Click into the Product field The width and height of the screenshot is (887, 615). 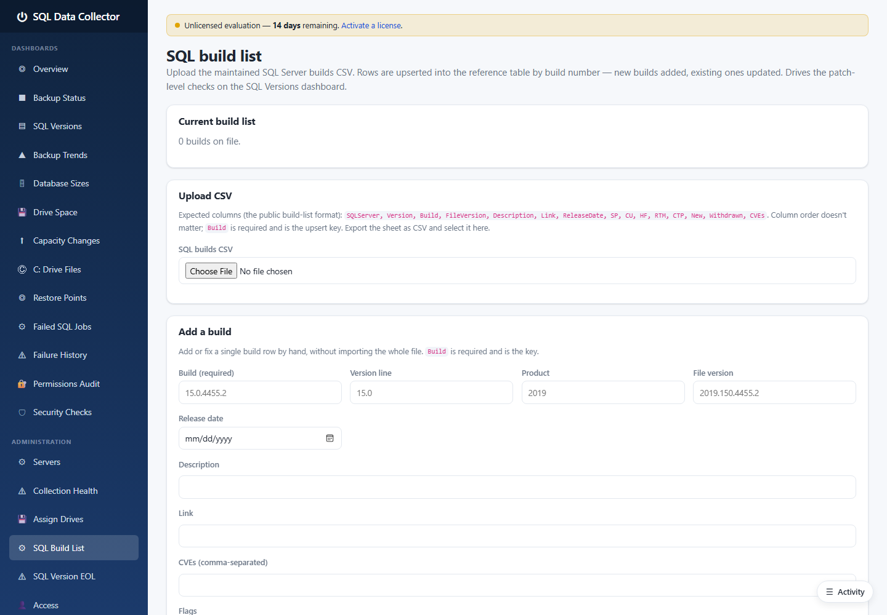point(603,392)
